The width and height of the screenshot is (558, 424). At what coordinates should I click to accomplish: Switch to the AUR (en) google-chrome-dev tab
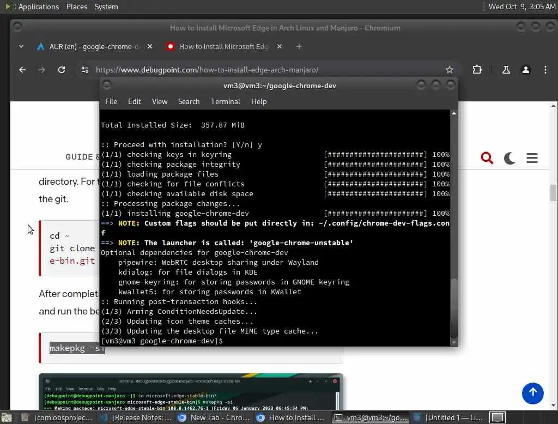click(94, 47)
